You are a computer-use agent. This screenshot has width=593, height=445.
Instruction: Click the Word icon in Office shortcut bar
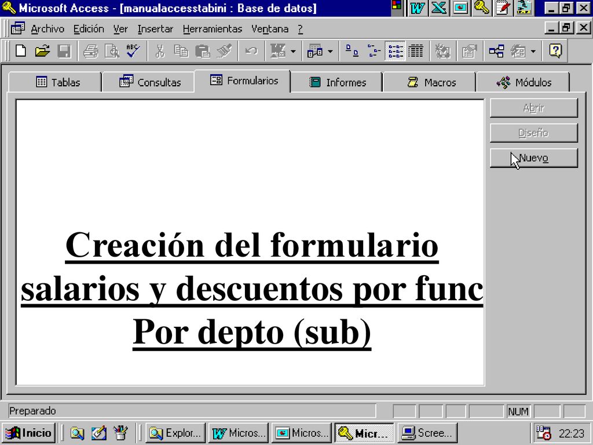coord(417,8)
